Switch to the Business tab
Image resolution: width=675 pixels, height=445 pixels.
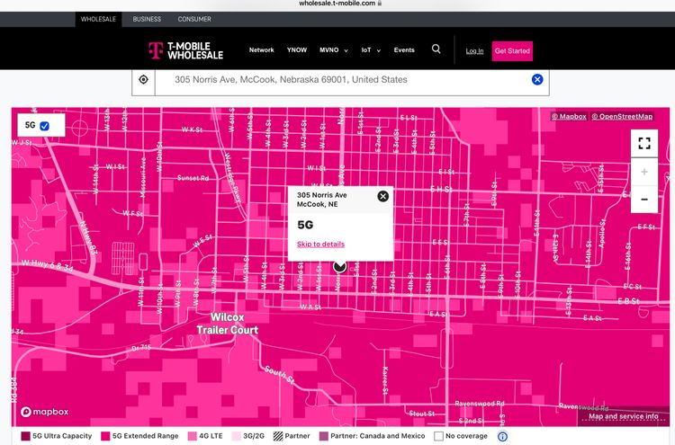click(147, 20)
